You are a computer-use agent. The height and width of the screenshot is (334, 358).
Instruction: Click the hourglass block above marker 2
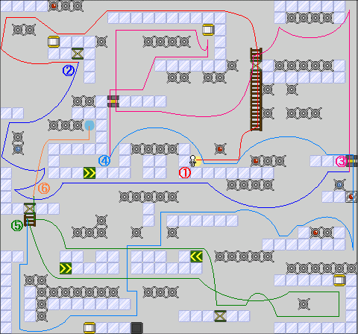click(78, 54)
